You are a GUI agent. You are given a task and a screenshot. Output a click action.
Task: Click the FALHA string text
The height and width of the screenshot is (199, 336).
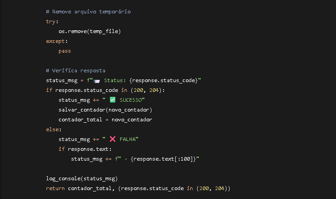pos(128,139)
